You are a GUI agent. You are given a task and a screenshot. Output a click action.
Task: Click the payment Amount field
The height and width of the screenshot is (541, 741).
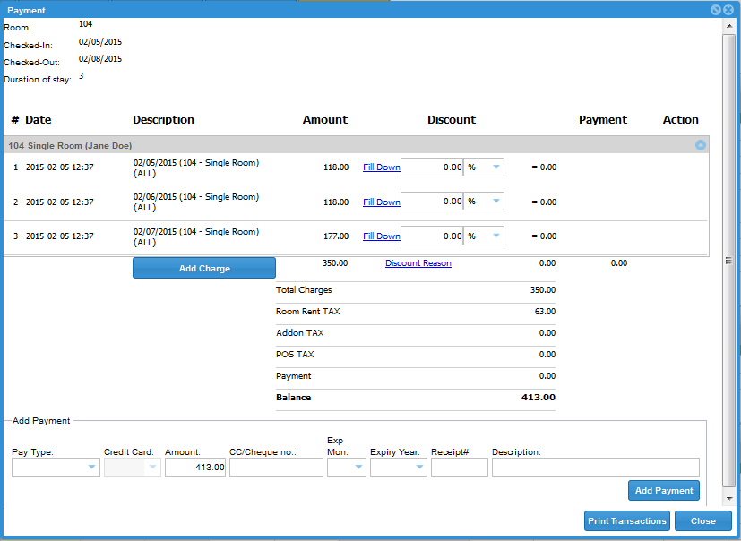tap(195, 468)
